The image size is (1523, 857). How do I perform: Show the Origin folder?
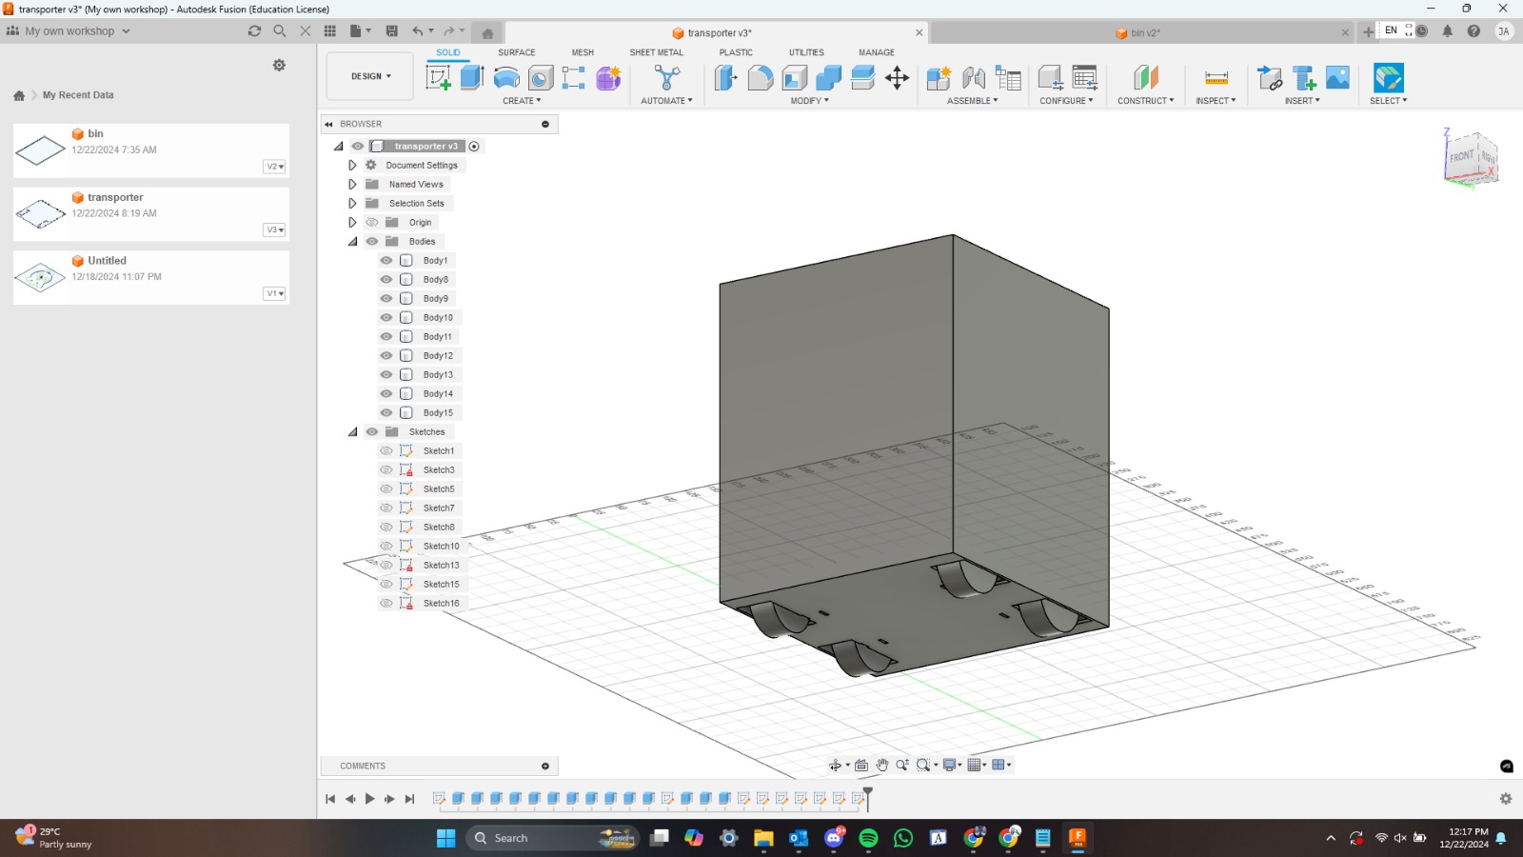click(x=372, y=222)
